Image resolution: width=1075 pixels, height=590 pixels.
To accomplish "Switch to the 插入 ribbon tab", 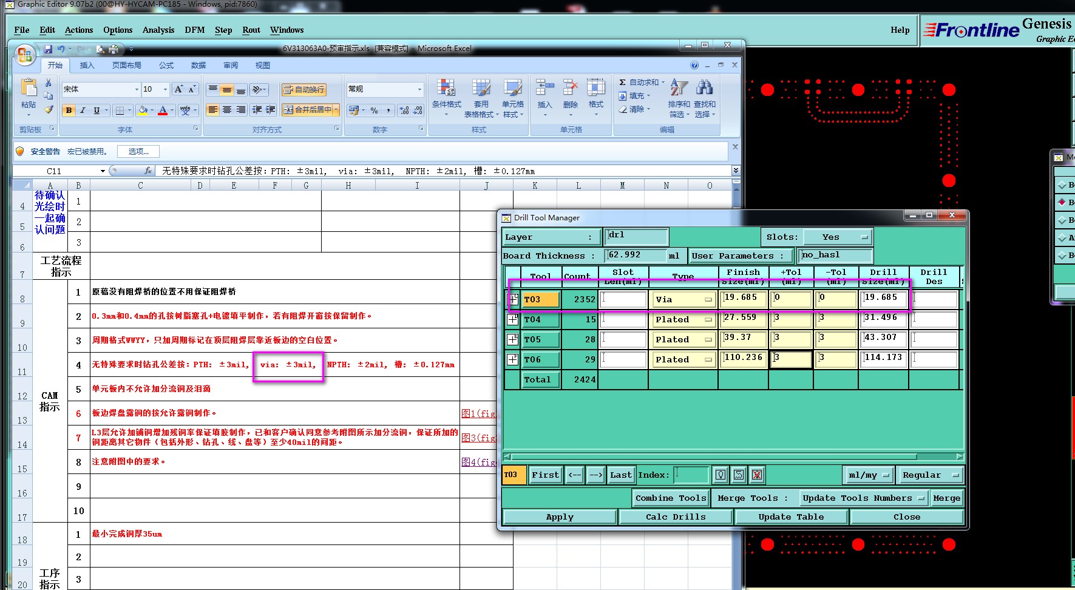I will pos(87,65).
